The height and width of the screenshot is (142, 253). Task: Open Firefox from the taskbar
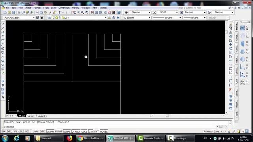(70, 138)
